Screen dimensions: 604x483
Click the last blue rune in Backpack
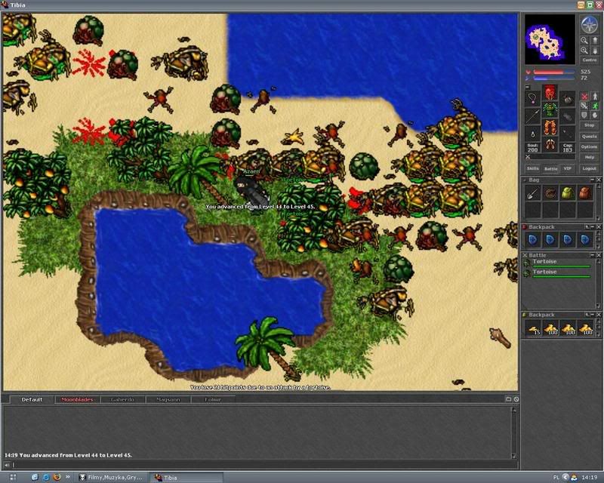(584, 239)
